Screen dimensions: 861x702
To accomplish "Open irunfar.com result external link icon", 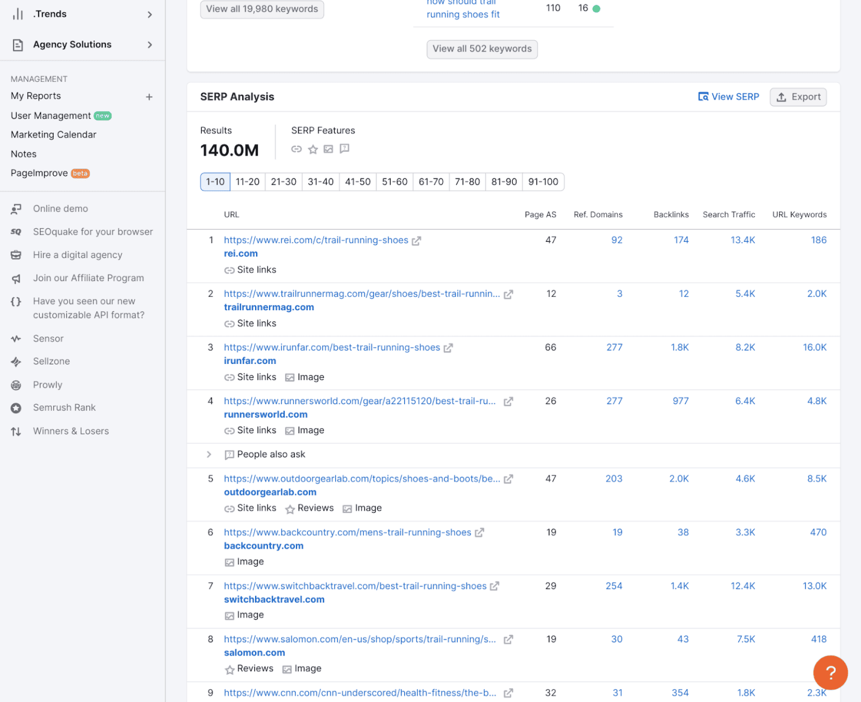I will (x=448, y=348).
